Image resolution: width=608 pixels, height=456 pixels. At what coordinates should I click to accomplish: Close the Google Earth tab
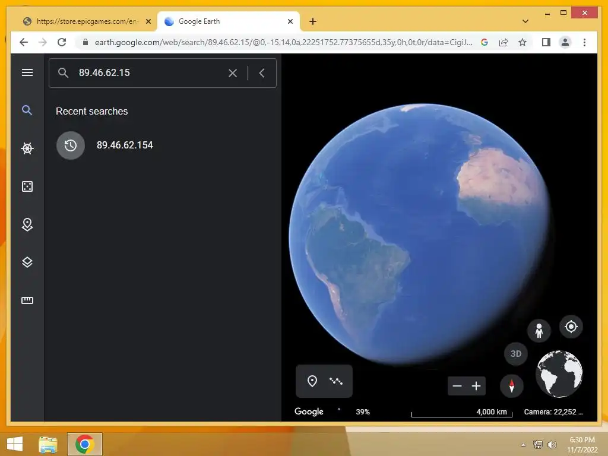click(x=290, y=22)
